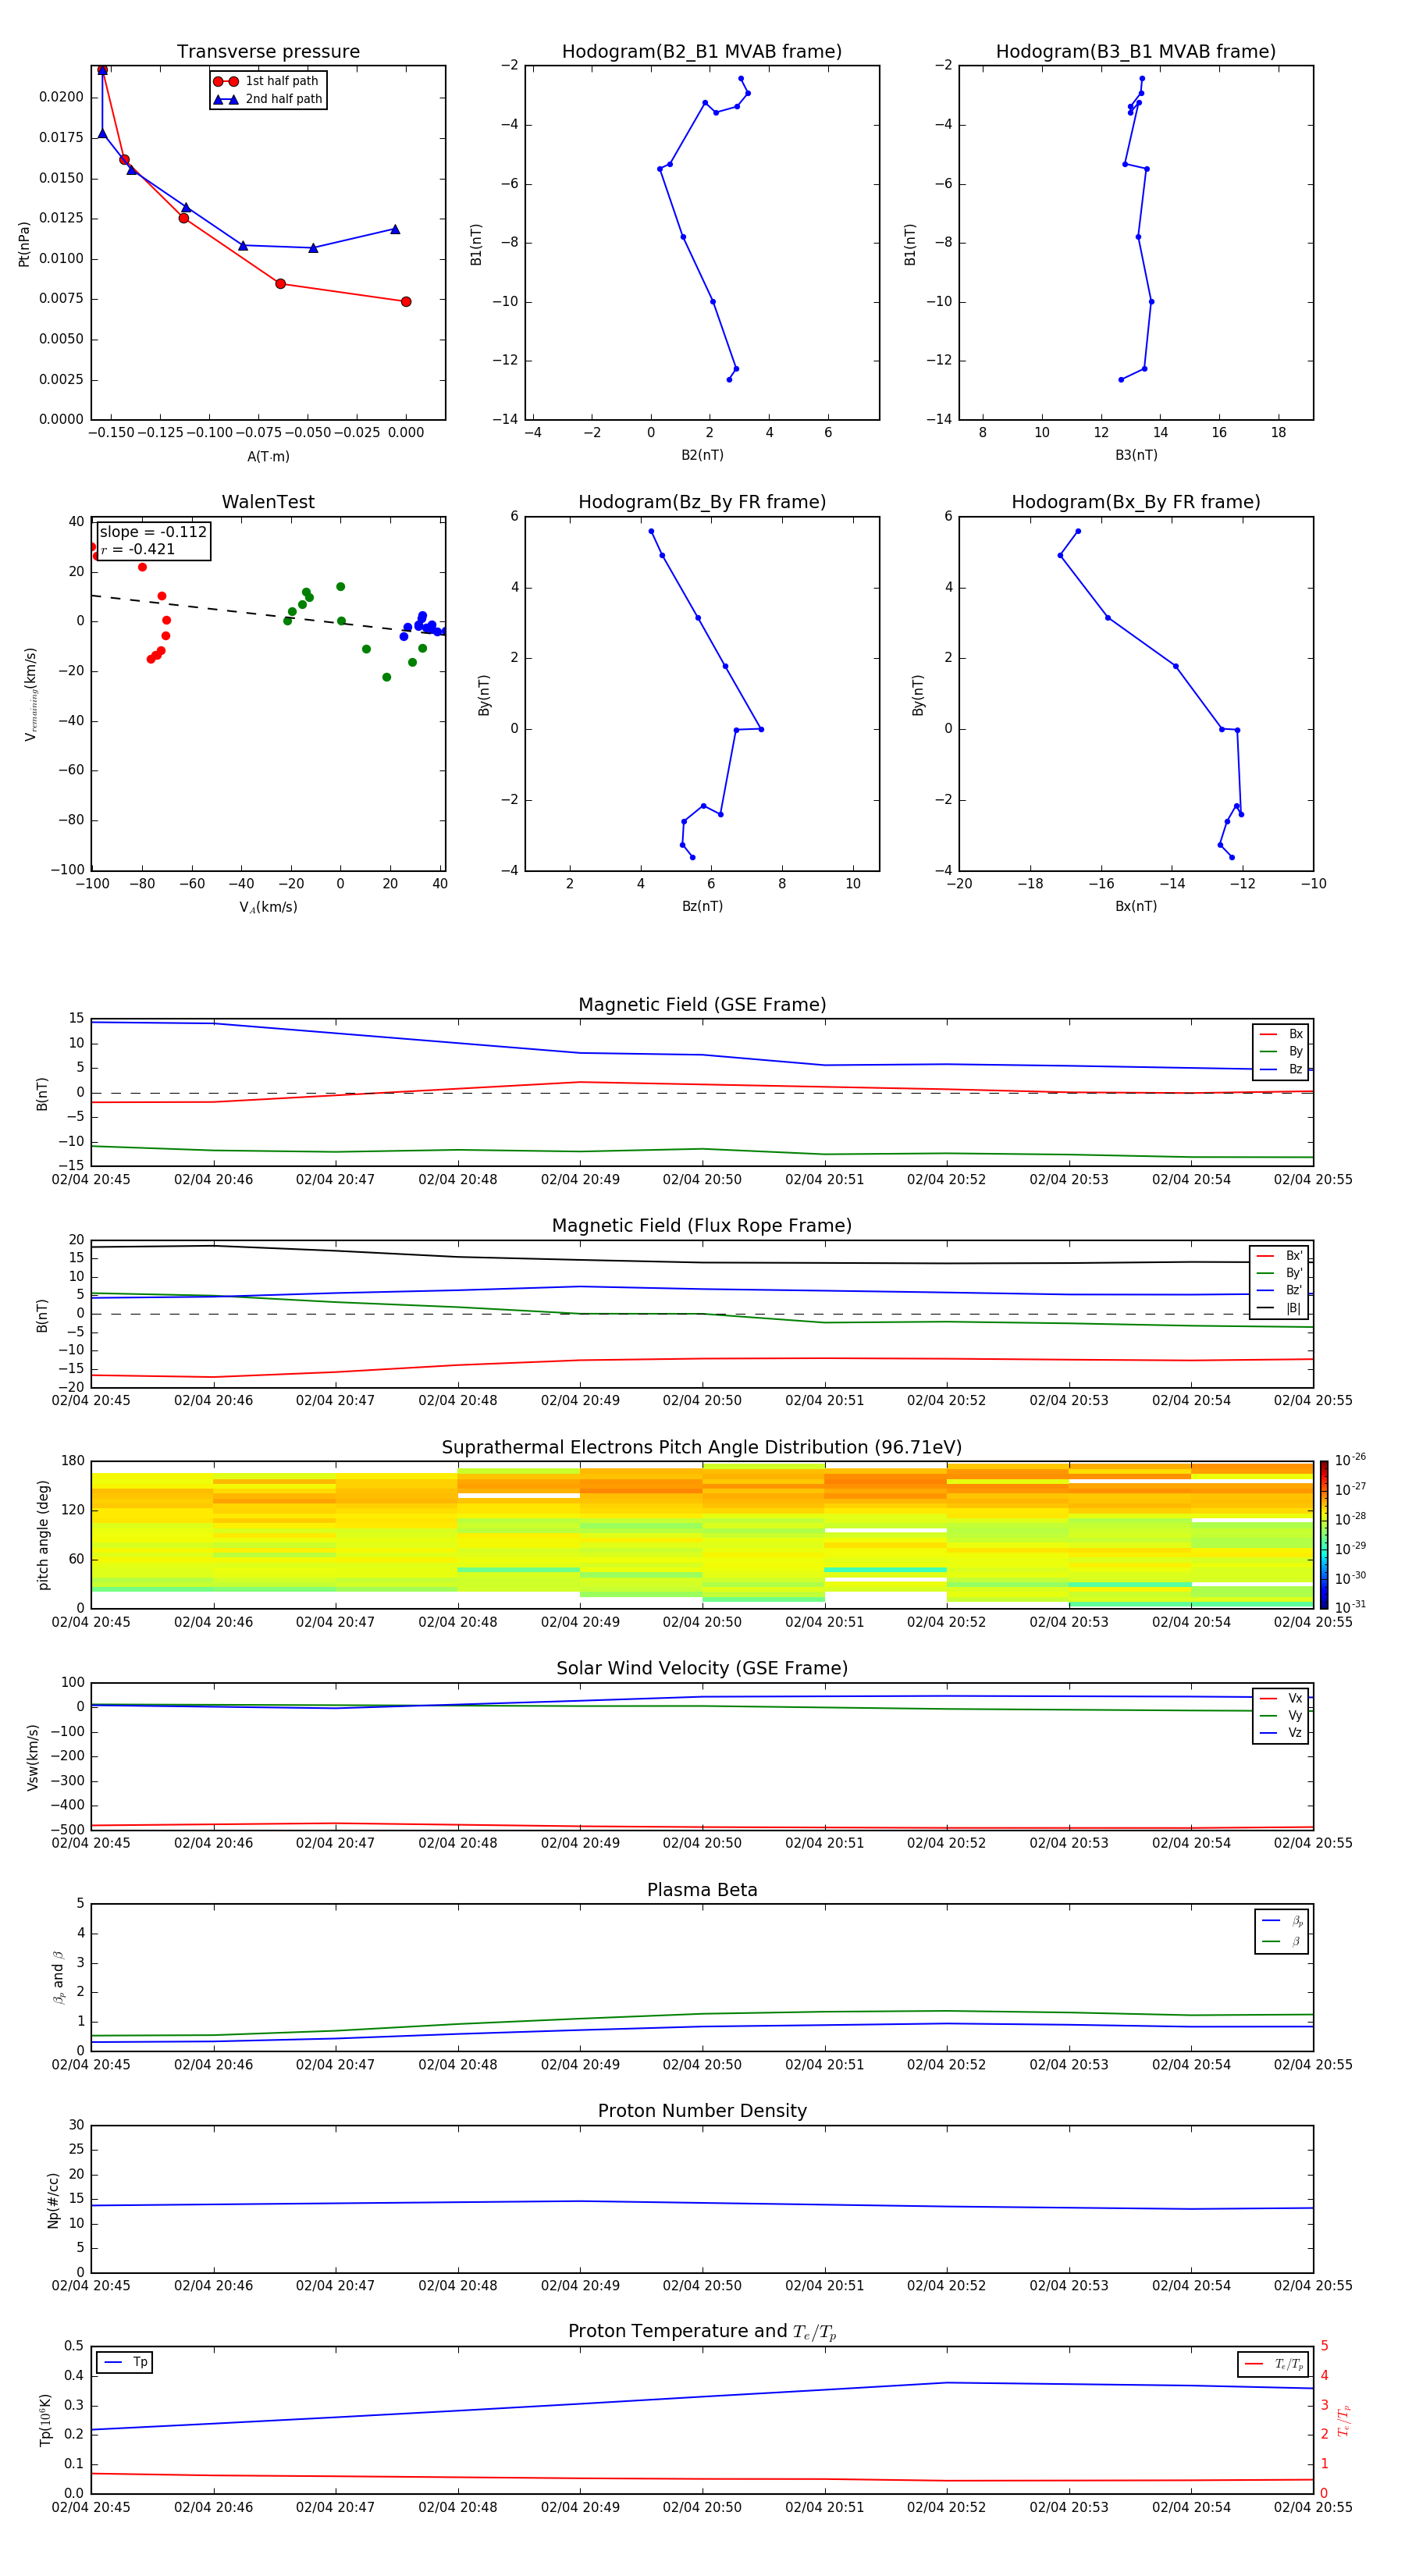The height and width of the screenshot is (2576, 1405).
Task: Click the "02/04 20:55" tick under Magnetic Field GSE
Action: (x=1313, y=1179)
